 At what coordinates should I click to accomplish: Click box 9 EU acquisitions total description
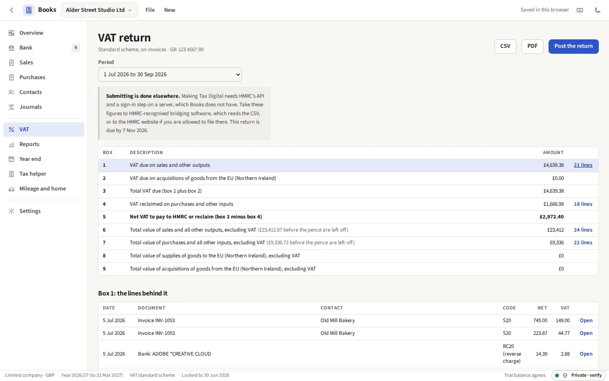[x=223, y=269]
